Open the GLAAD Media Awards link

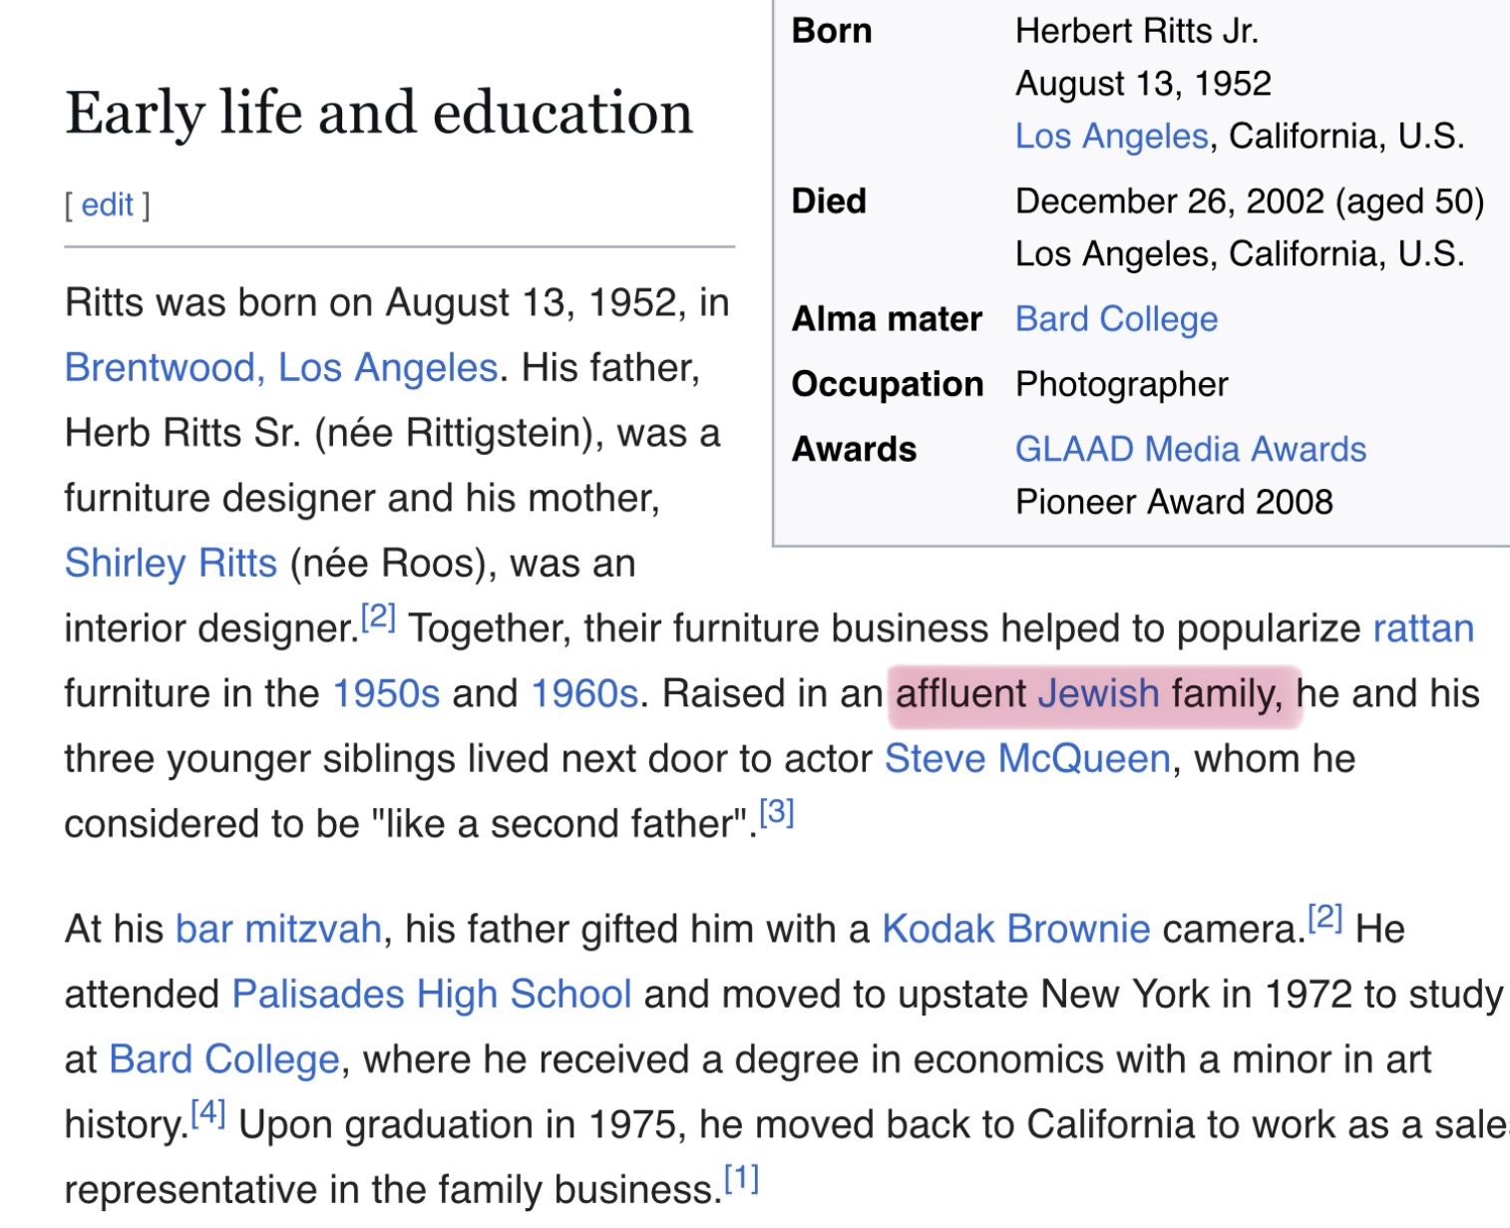point(1190,450)
